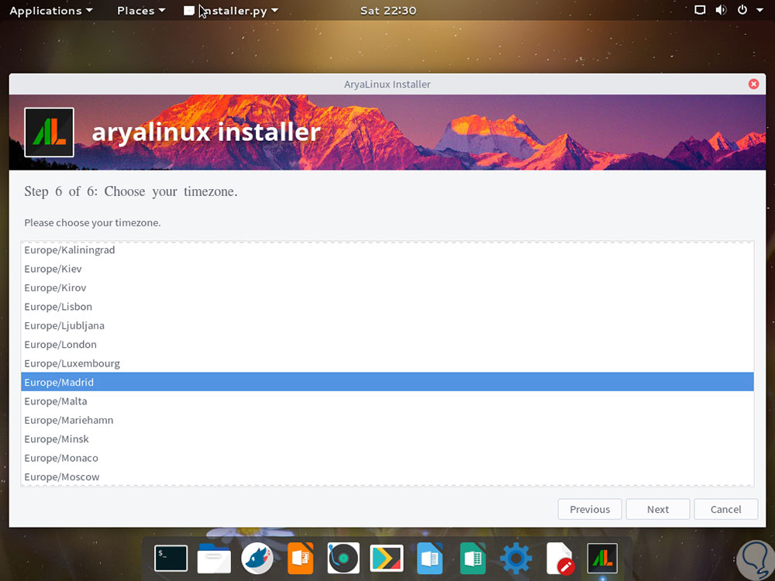Image resolution: width=775 pixels, height=581 pixels.
Task: Expand the Applications menu
Action: (46, 10)
